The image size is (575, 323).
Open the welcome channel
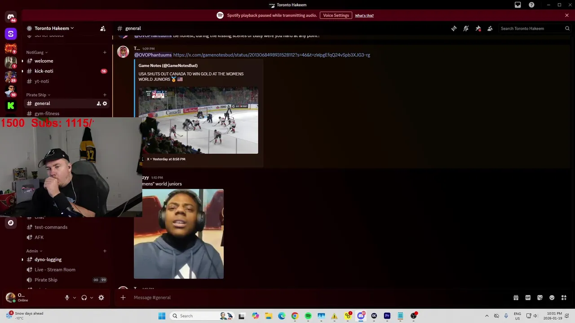pos(66,61)
